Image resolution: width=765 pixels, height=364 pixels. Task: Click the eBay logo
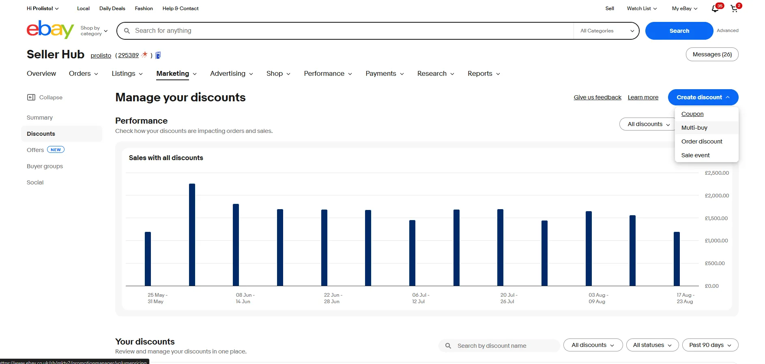pyautogui.click(x=50, y=30)
